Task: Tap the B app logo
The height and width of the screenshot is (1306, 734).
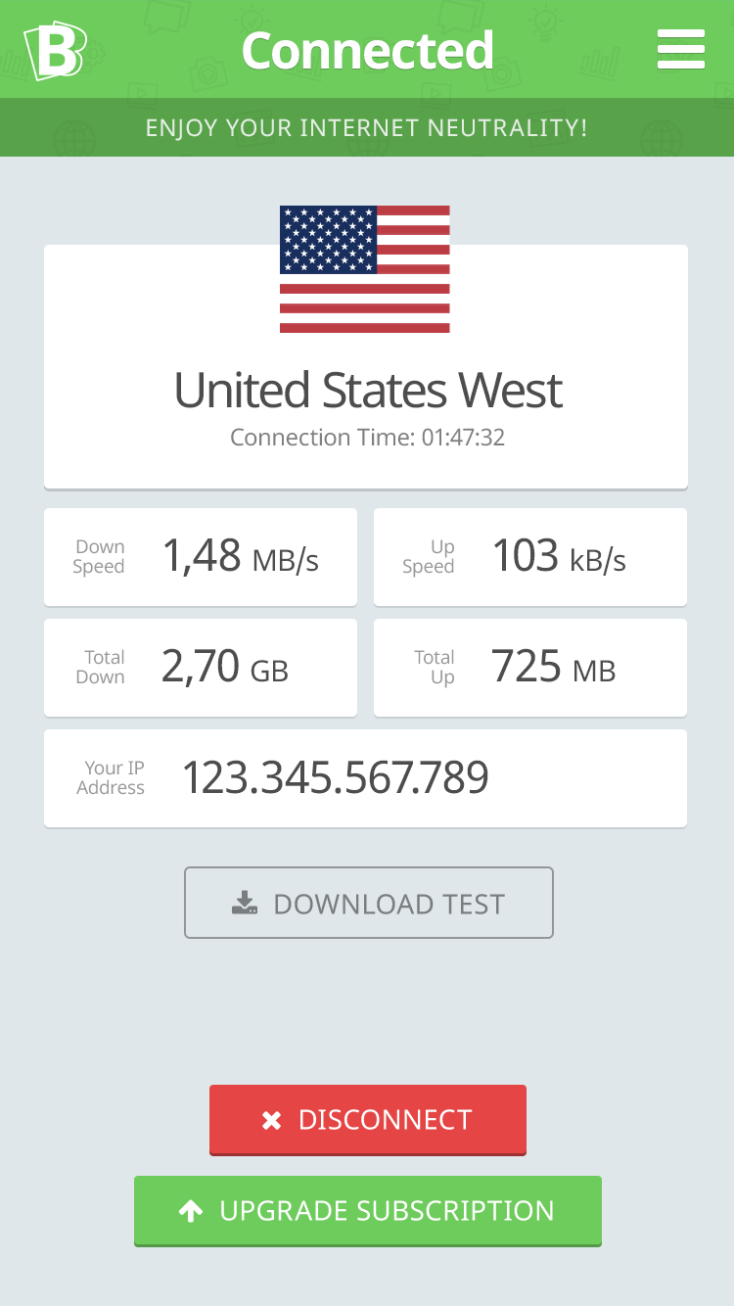Action: click(x=55, y=51)
